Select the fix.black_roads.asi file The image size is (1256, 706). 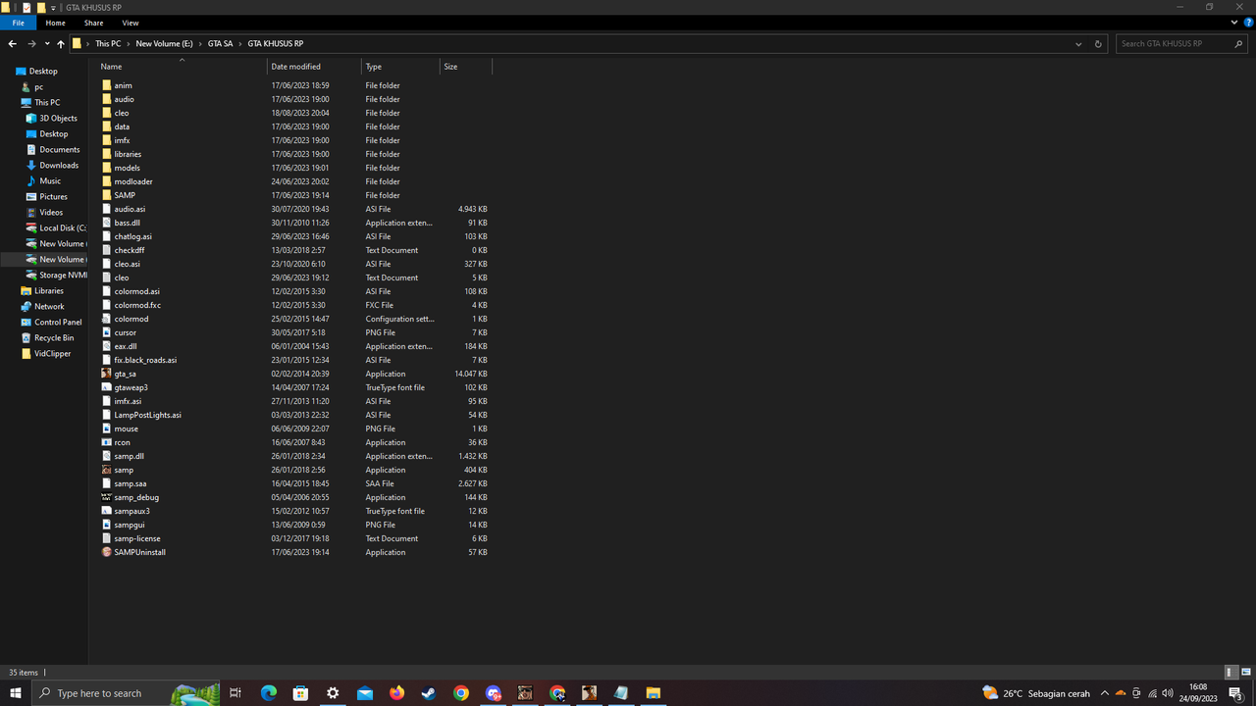pos(145,360)
